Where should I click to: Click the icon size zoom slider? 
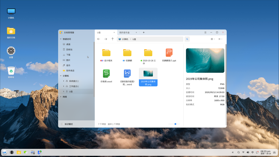(175, 124)
